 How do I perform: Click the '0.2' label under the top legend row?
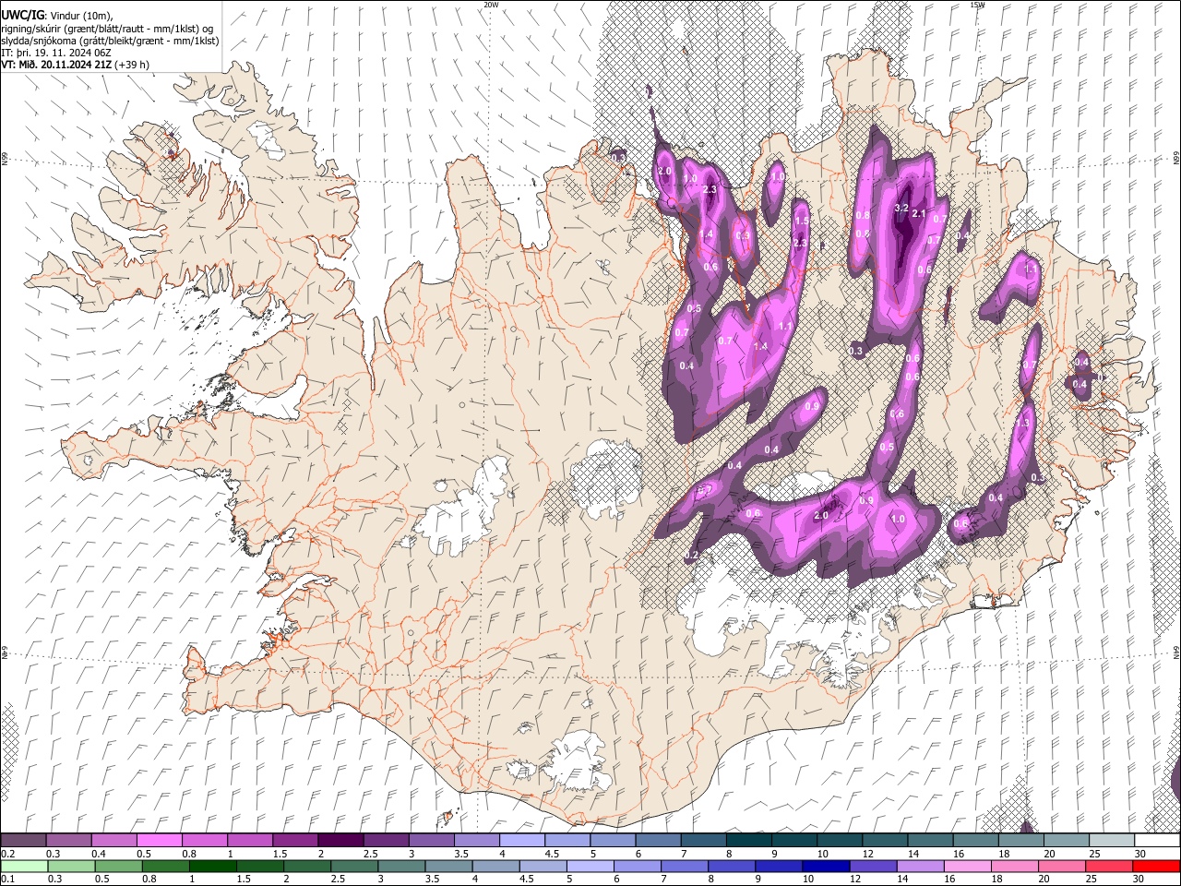pyautogui.click(x=8, y=855)
